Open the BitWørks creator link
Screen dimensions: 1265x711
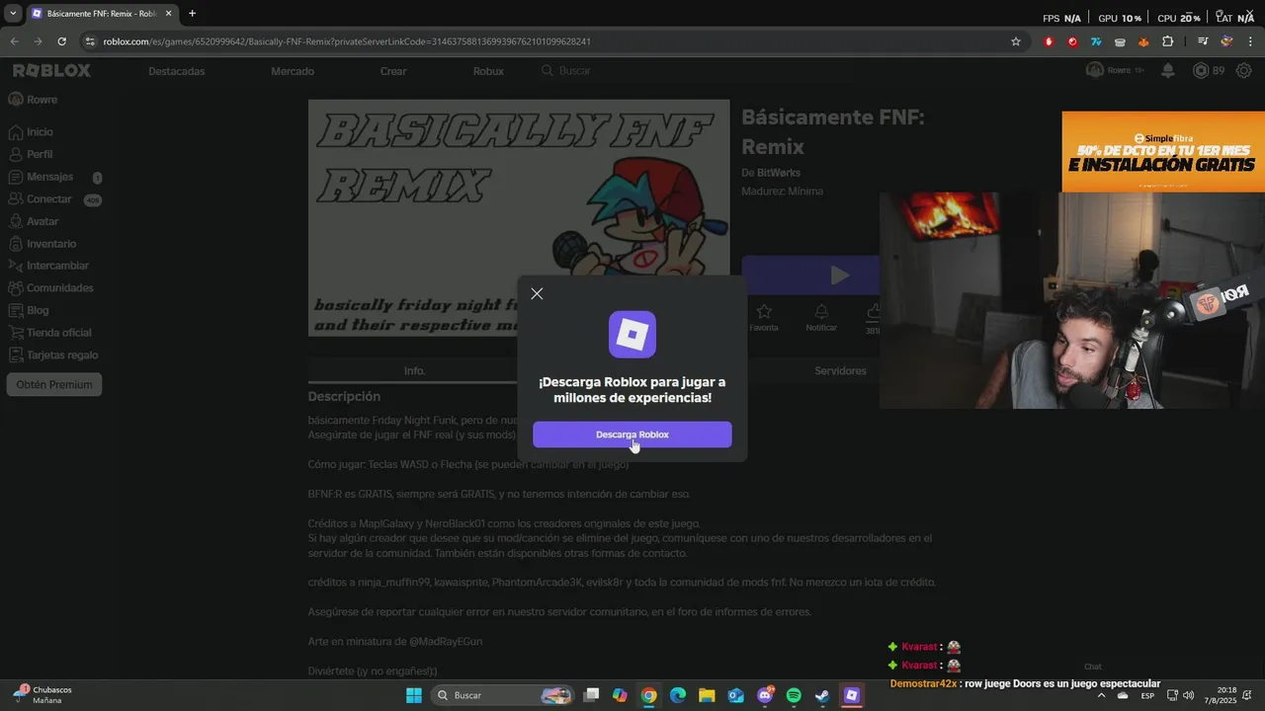pyautogui.click(x=779, y=173)
